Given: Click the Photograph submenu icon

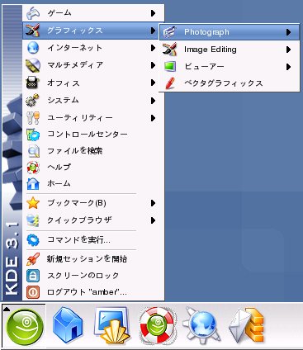Looking at the screenshot, I should (x=169, y=32).
